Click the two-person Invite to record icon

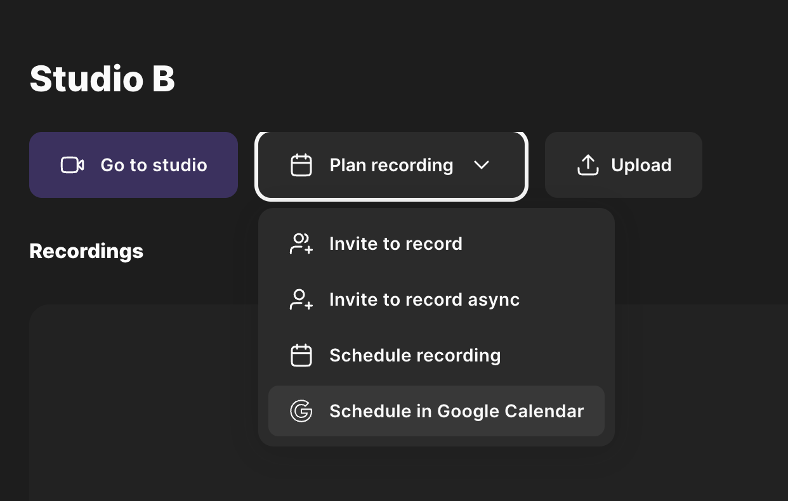pos(301,244)
